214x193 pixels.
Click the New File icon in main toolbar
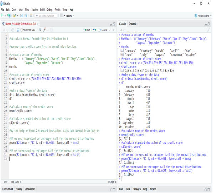click(x=2, y=16)
